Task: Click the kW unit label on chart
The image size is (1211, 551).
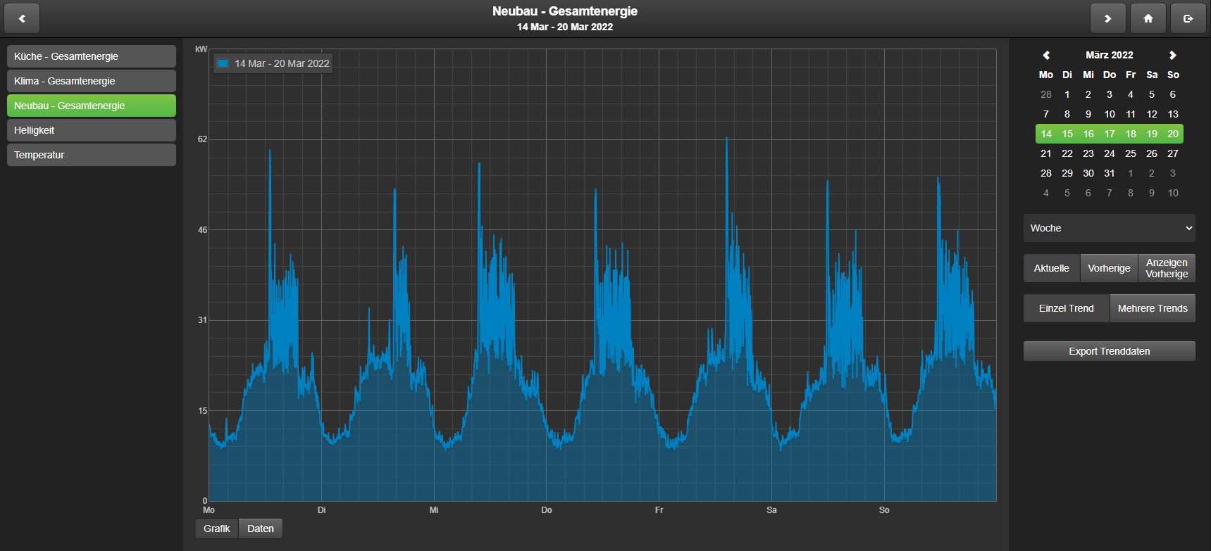Action: pos(201,49)
